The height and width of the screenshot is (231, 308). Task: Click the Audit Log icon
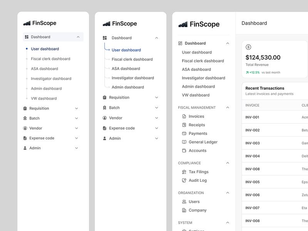(184, 180)
